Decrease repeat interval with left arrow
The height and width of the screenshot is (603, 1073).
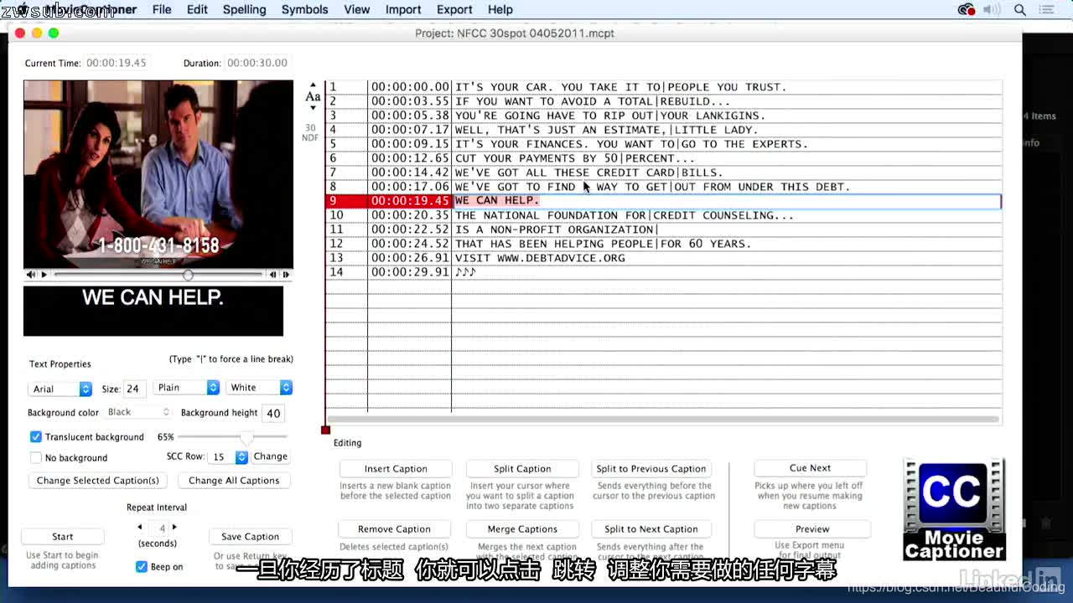pos(140,527)
